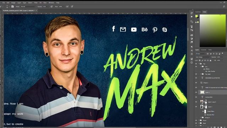Open the Help menu
Viewport: 227px width, 128px height.
click(x=57, y=3)
